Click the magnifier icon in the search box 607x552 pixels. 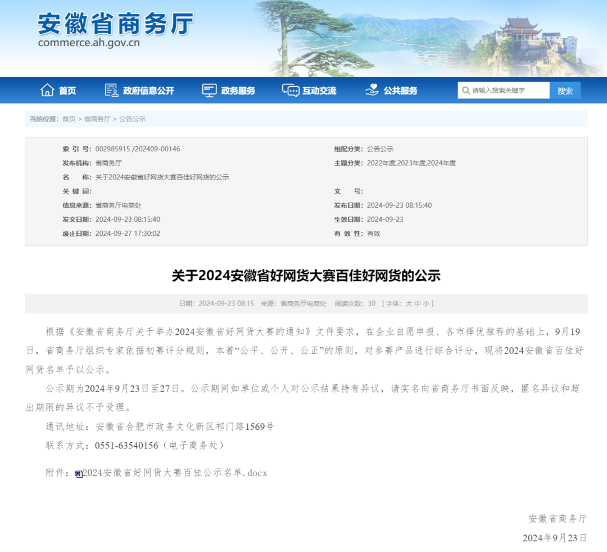tap(465, 91)
